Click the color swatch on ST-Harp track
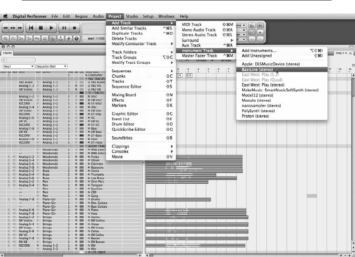 click(x=82, y=142)
